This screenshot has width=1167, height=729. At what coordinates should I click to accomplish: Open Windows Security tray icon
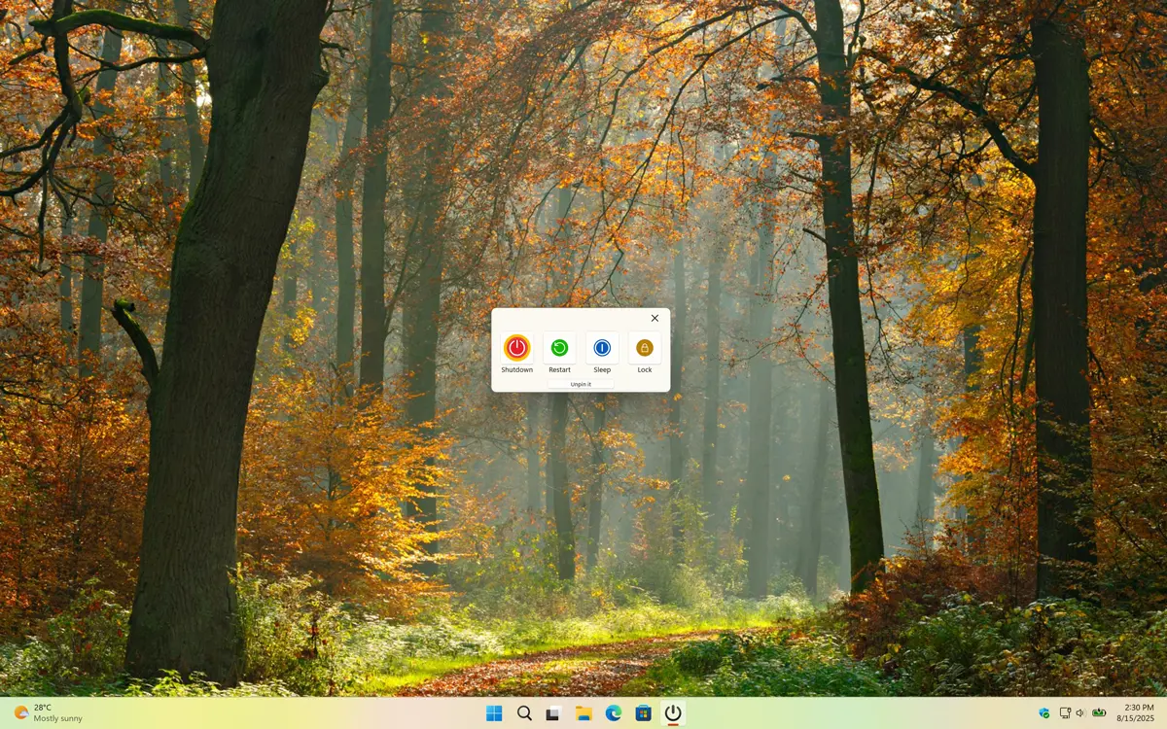click(1044, 713)
